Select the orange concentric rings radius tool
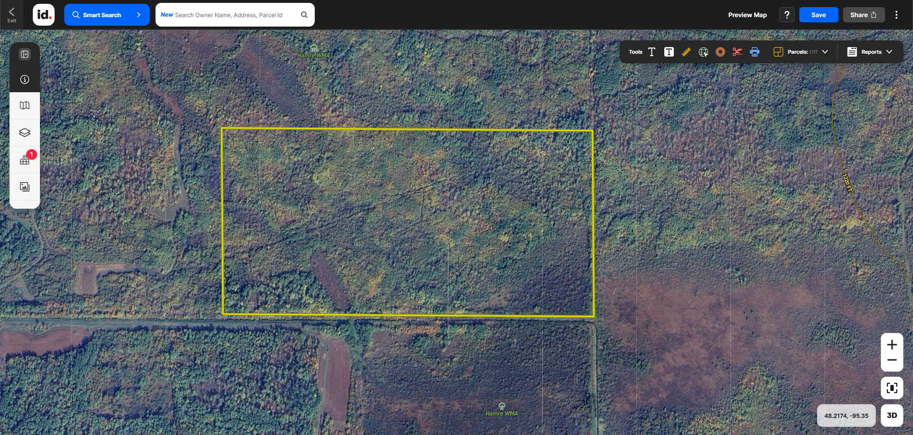The image size is (913, 435). click(720, 52)
